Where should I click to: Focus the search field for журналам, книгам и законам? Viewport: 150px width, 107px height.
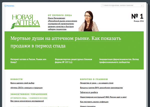pos(122,5)
